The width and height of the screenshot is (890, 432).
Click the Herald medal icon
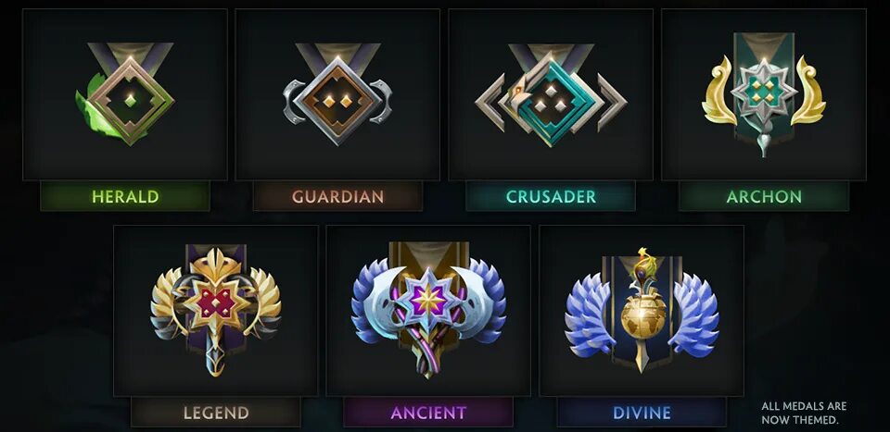[125, 94]
